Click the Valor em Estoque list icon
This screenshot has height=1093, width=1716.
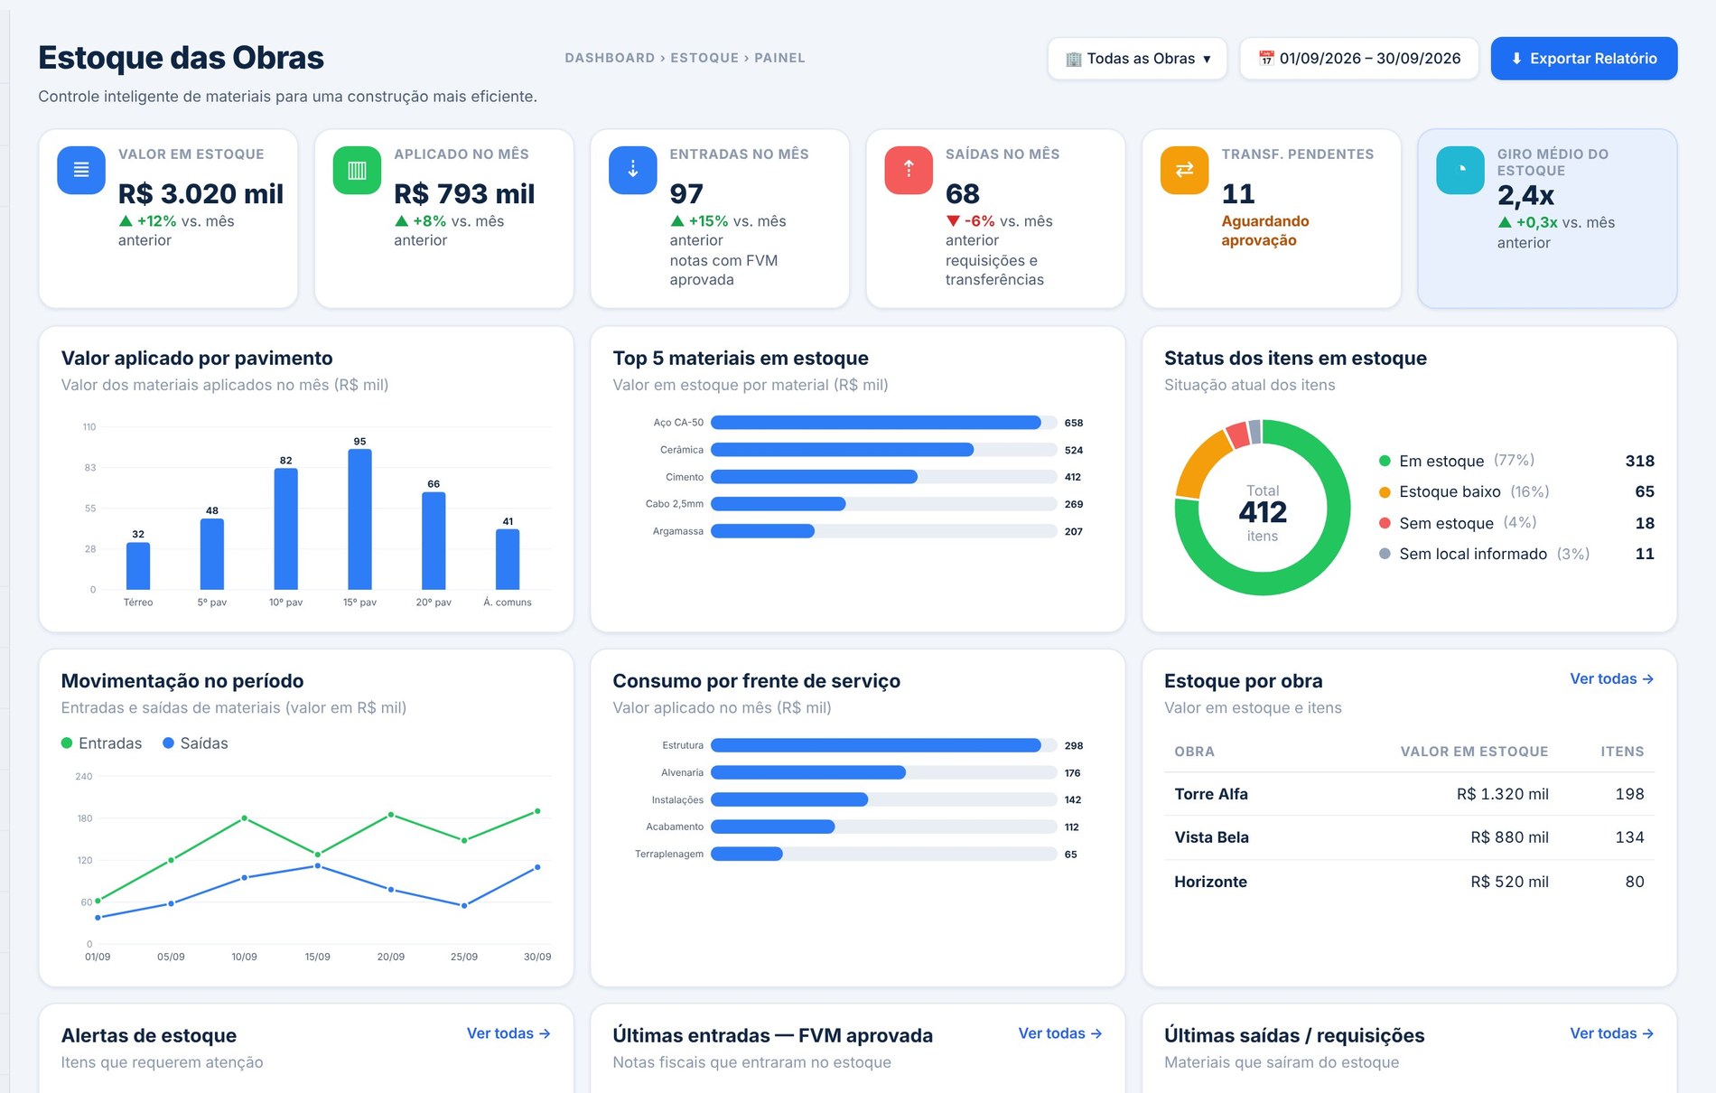pos(81,170)
